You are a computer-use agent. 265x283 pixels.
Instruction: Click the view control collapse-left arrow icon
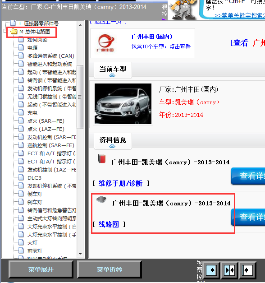click(247, 270)
